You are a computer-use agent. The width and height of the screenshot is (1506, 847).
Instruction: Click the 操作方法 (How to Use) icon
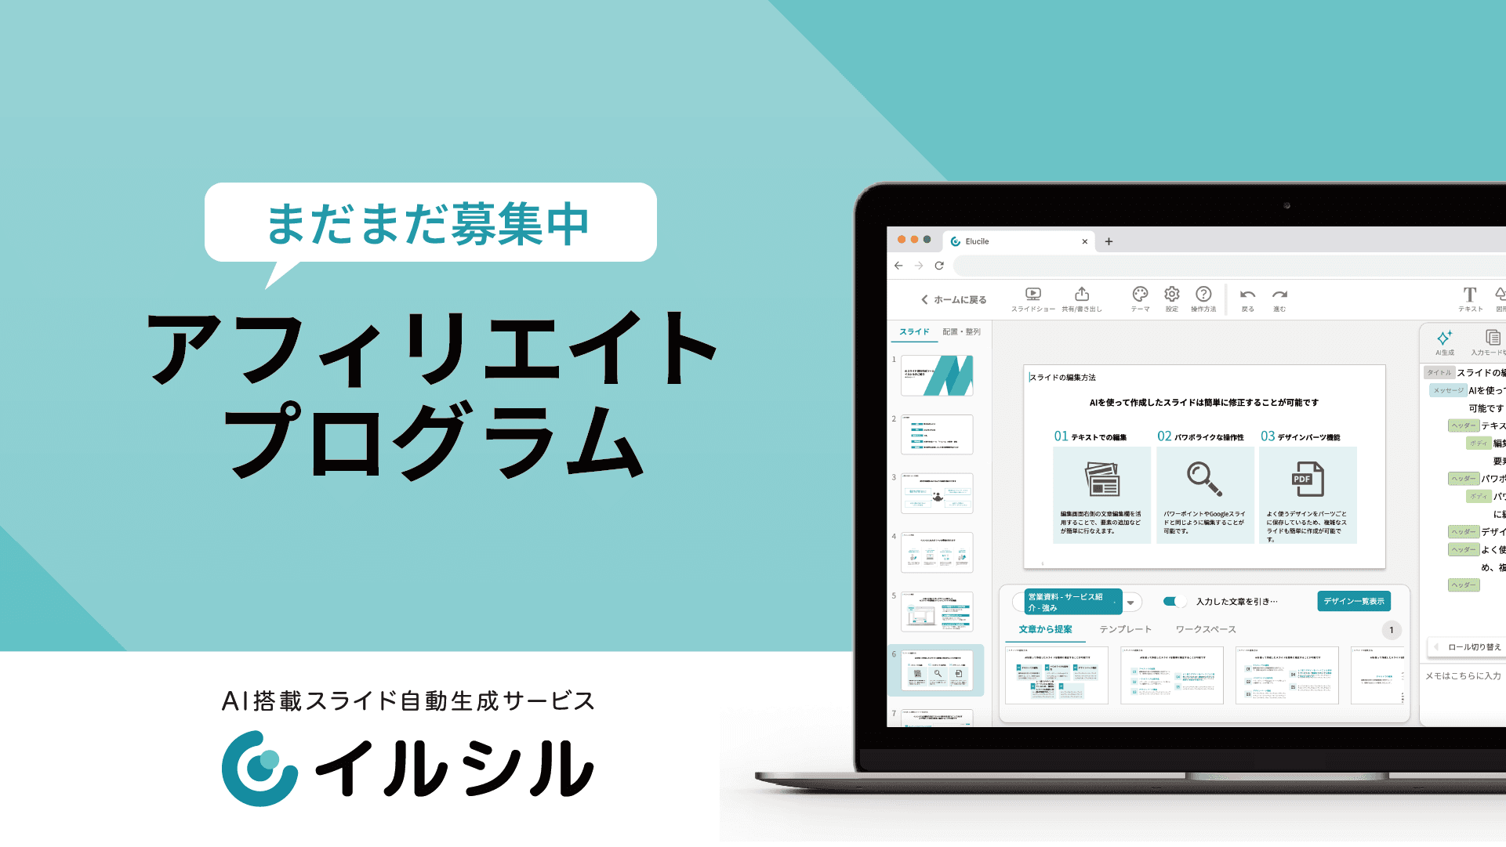[1201, 299]
